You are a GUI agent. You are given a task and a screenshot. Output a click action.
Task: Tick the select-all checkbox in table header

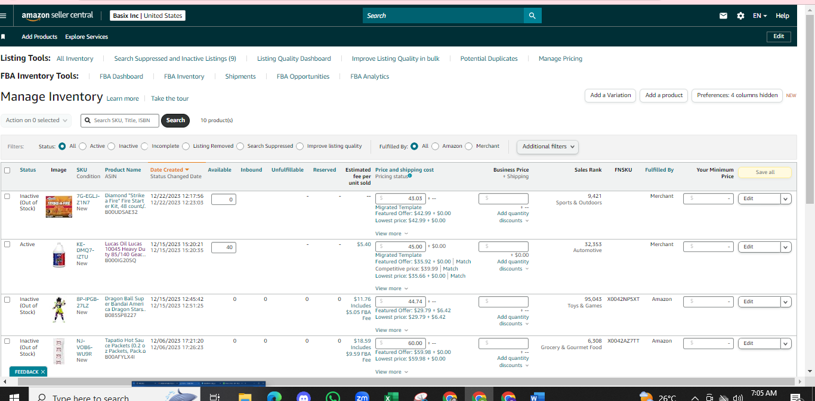click(x=7, y=170)
